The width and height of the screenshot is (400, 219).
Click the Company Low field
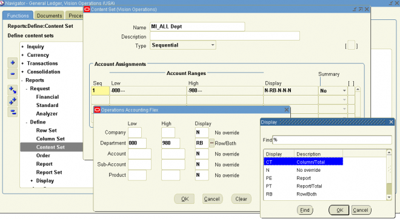[135, 132]
